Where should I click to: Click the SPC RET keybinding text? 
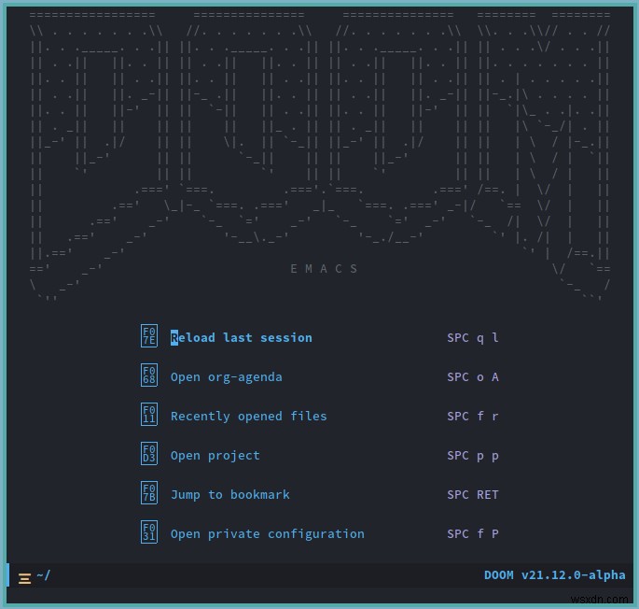473,494
